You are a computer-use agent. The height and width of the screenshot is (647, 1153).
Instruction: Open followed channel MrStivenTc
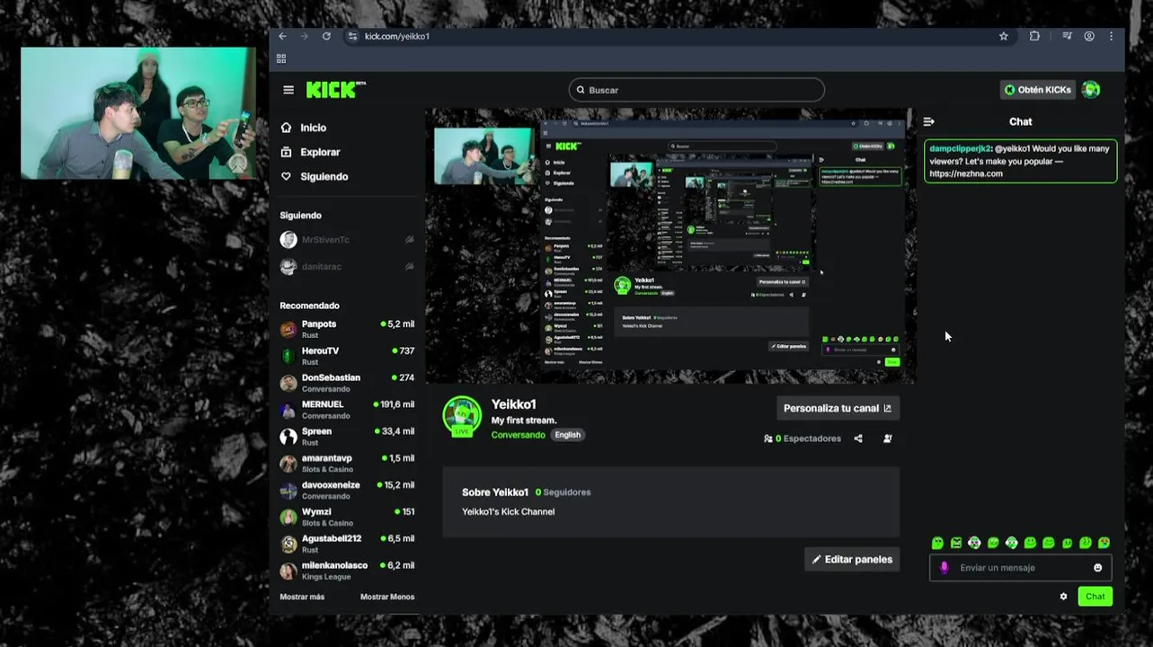(347, 240)
